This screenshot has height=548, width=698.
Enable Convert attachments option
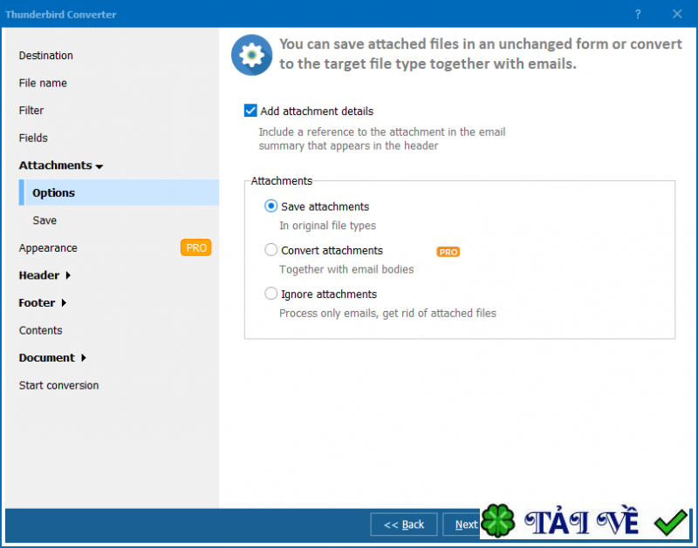click(x=270, y=250)
